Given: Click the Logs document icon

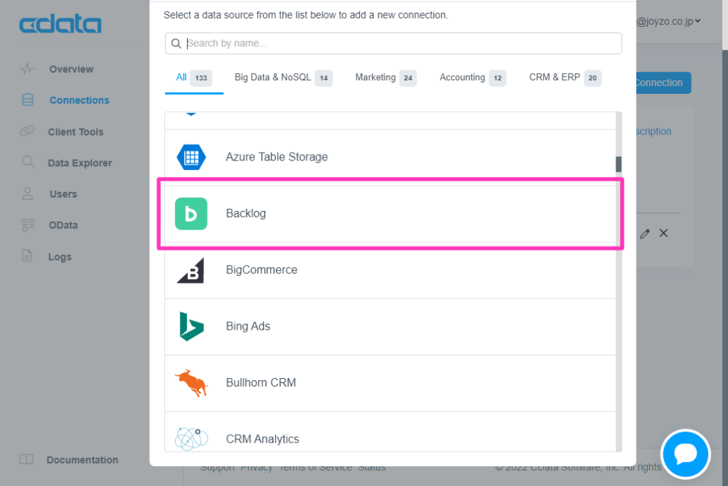Looking at the screenshot, I should pyautogui.click(x=27, y=256).
